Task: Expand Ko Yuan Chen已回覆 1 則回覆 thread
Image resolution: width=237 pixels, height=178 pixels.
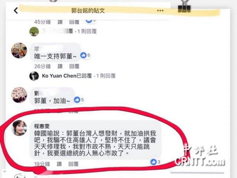Action: [79, 76]
